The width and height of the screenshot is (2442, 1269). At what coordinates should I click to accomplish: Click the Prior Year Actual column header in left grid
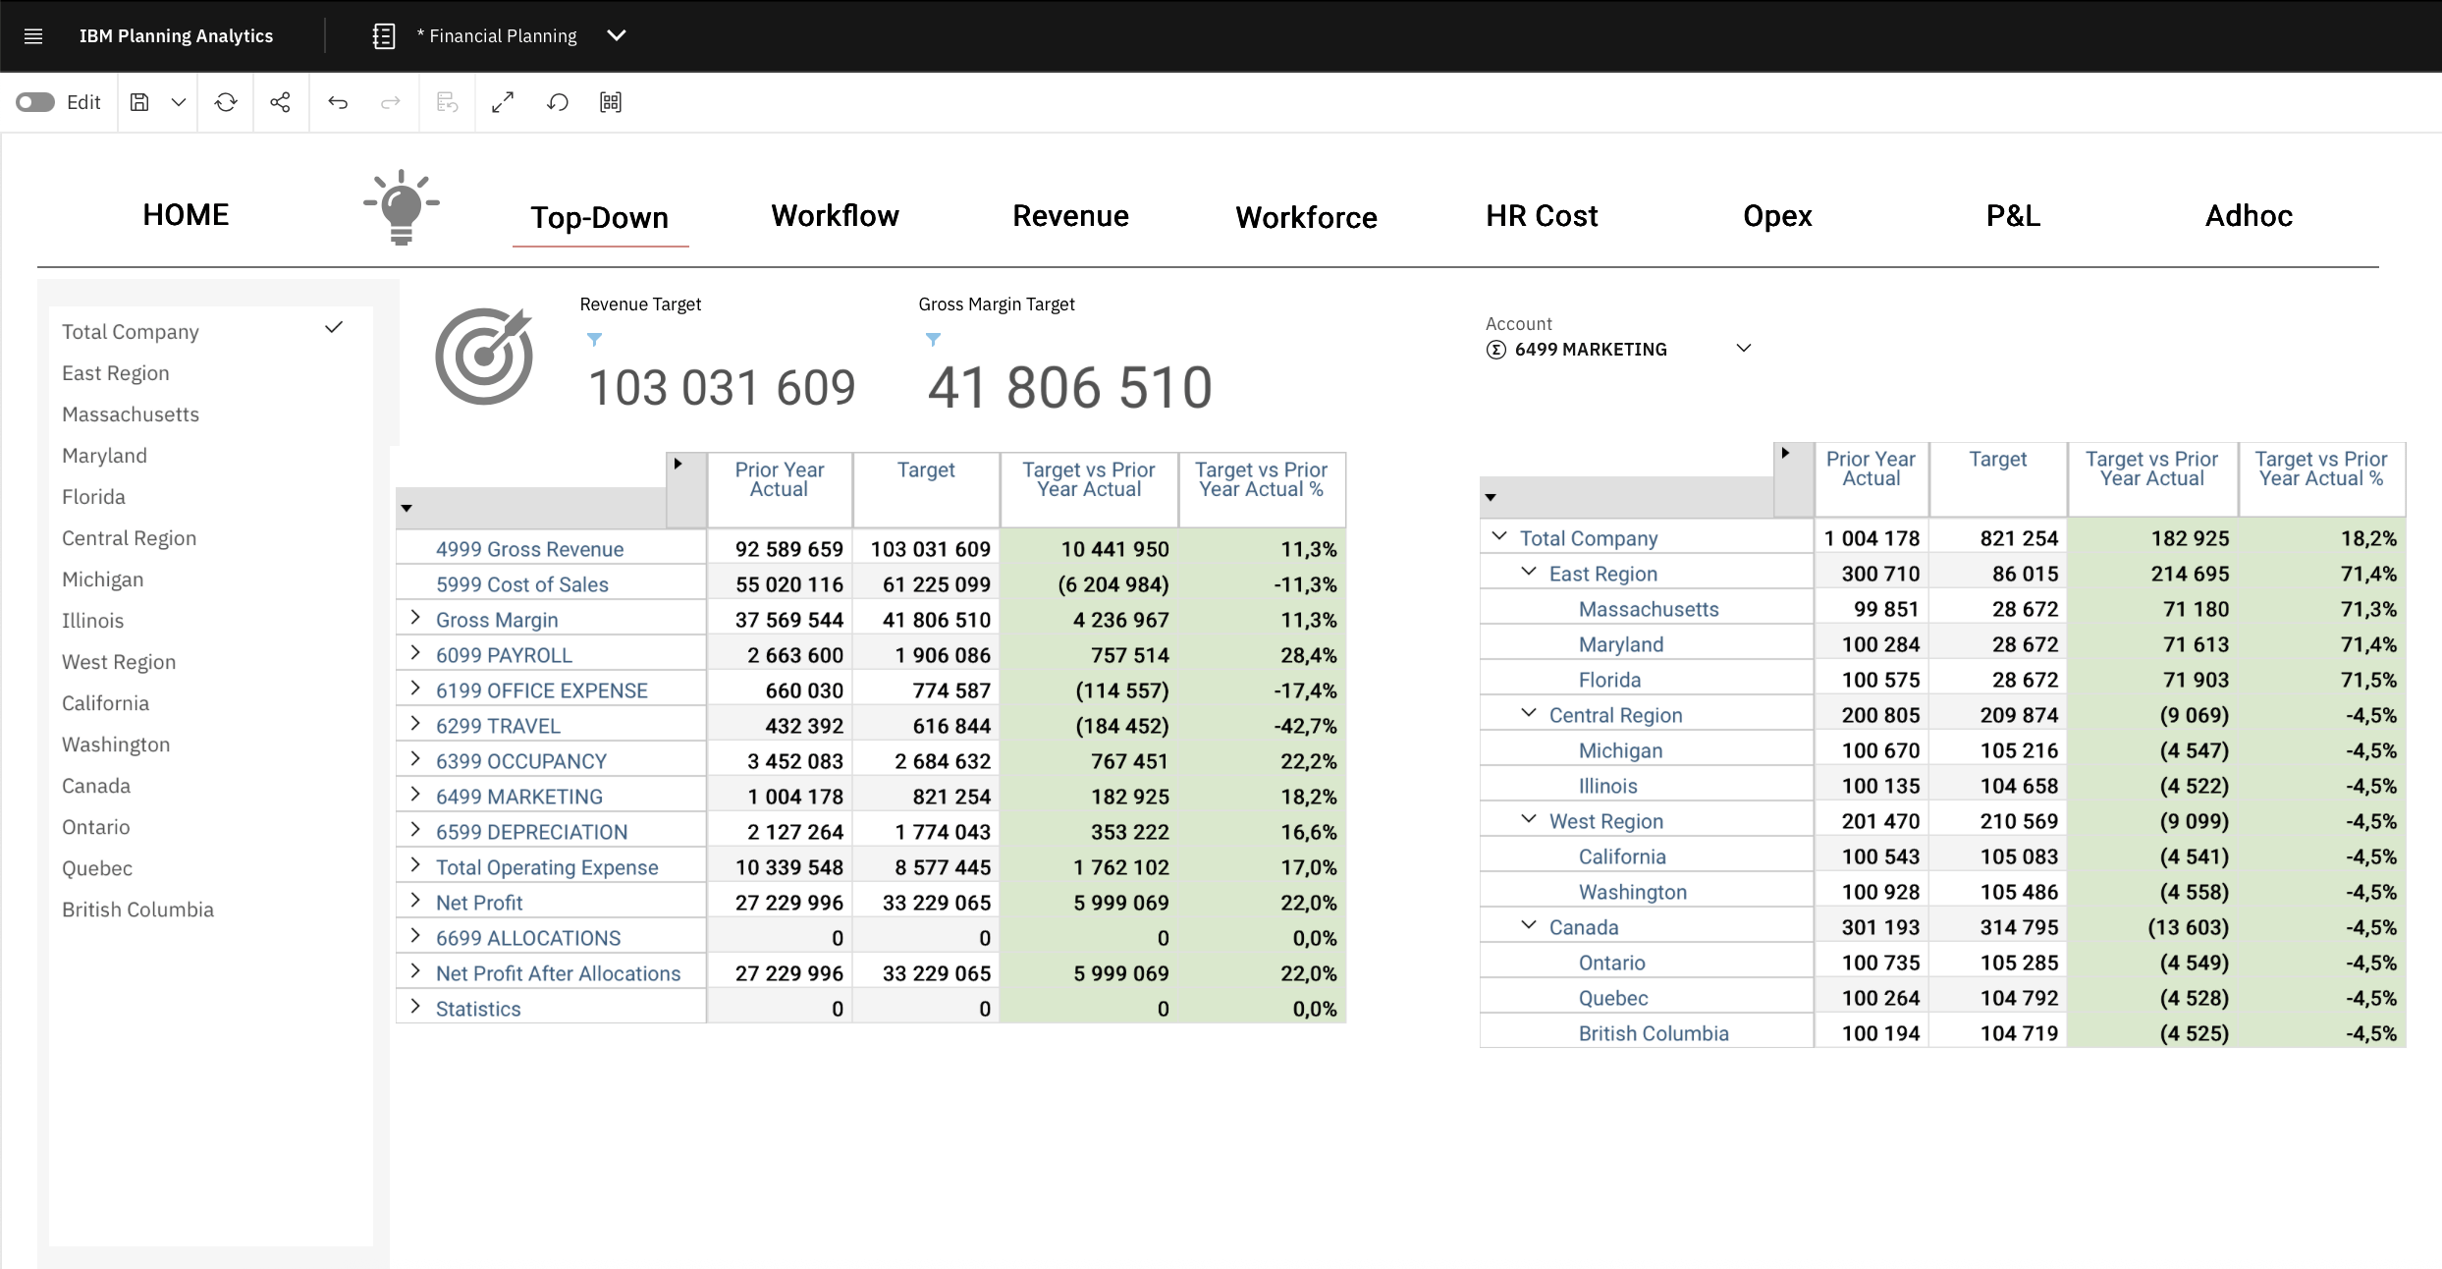780,489
